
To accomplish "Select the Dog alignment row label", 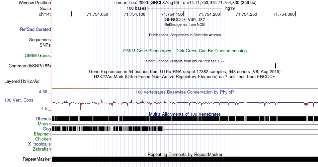I will 47,129.
